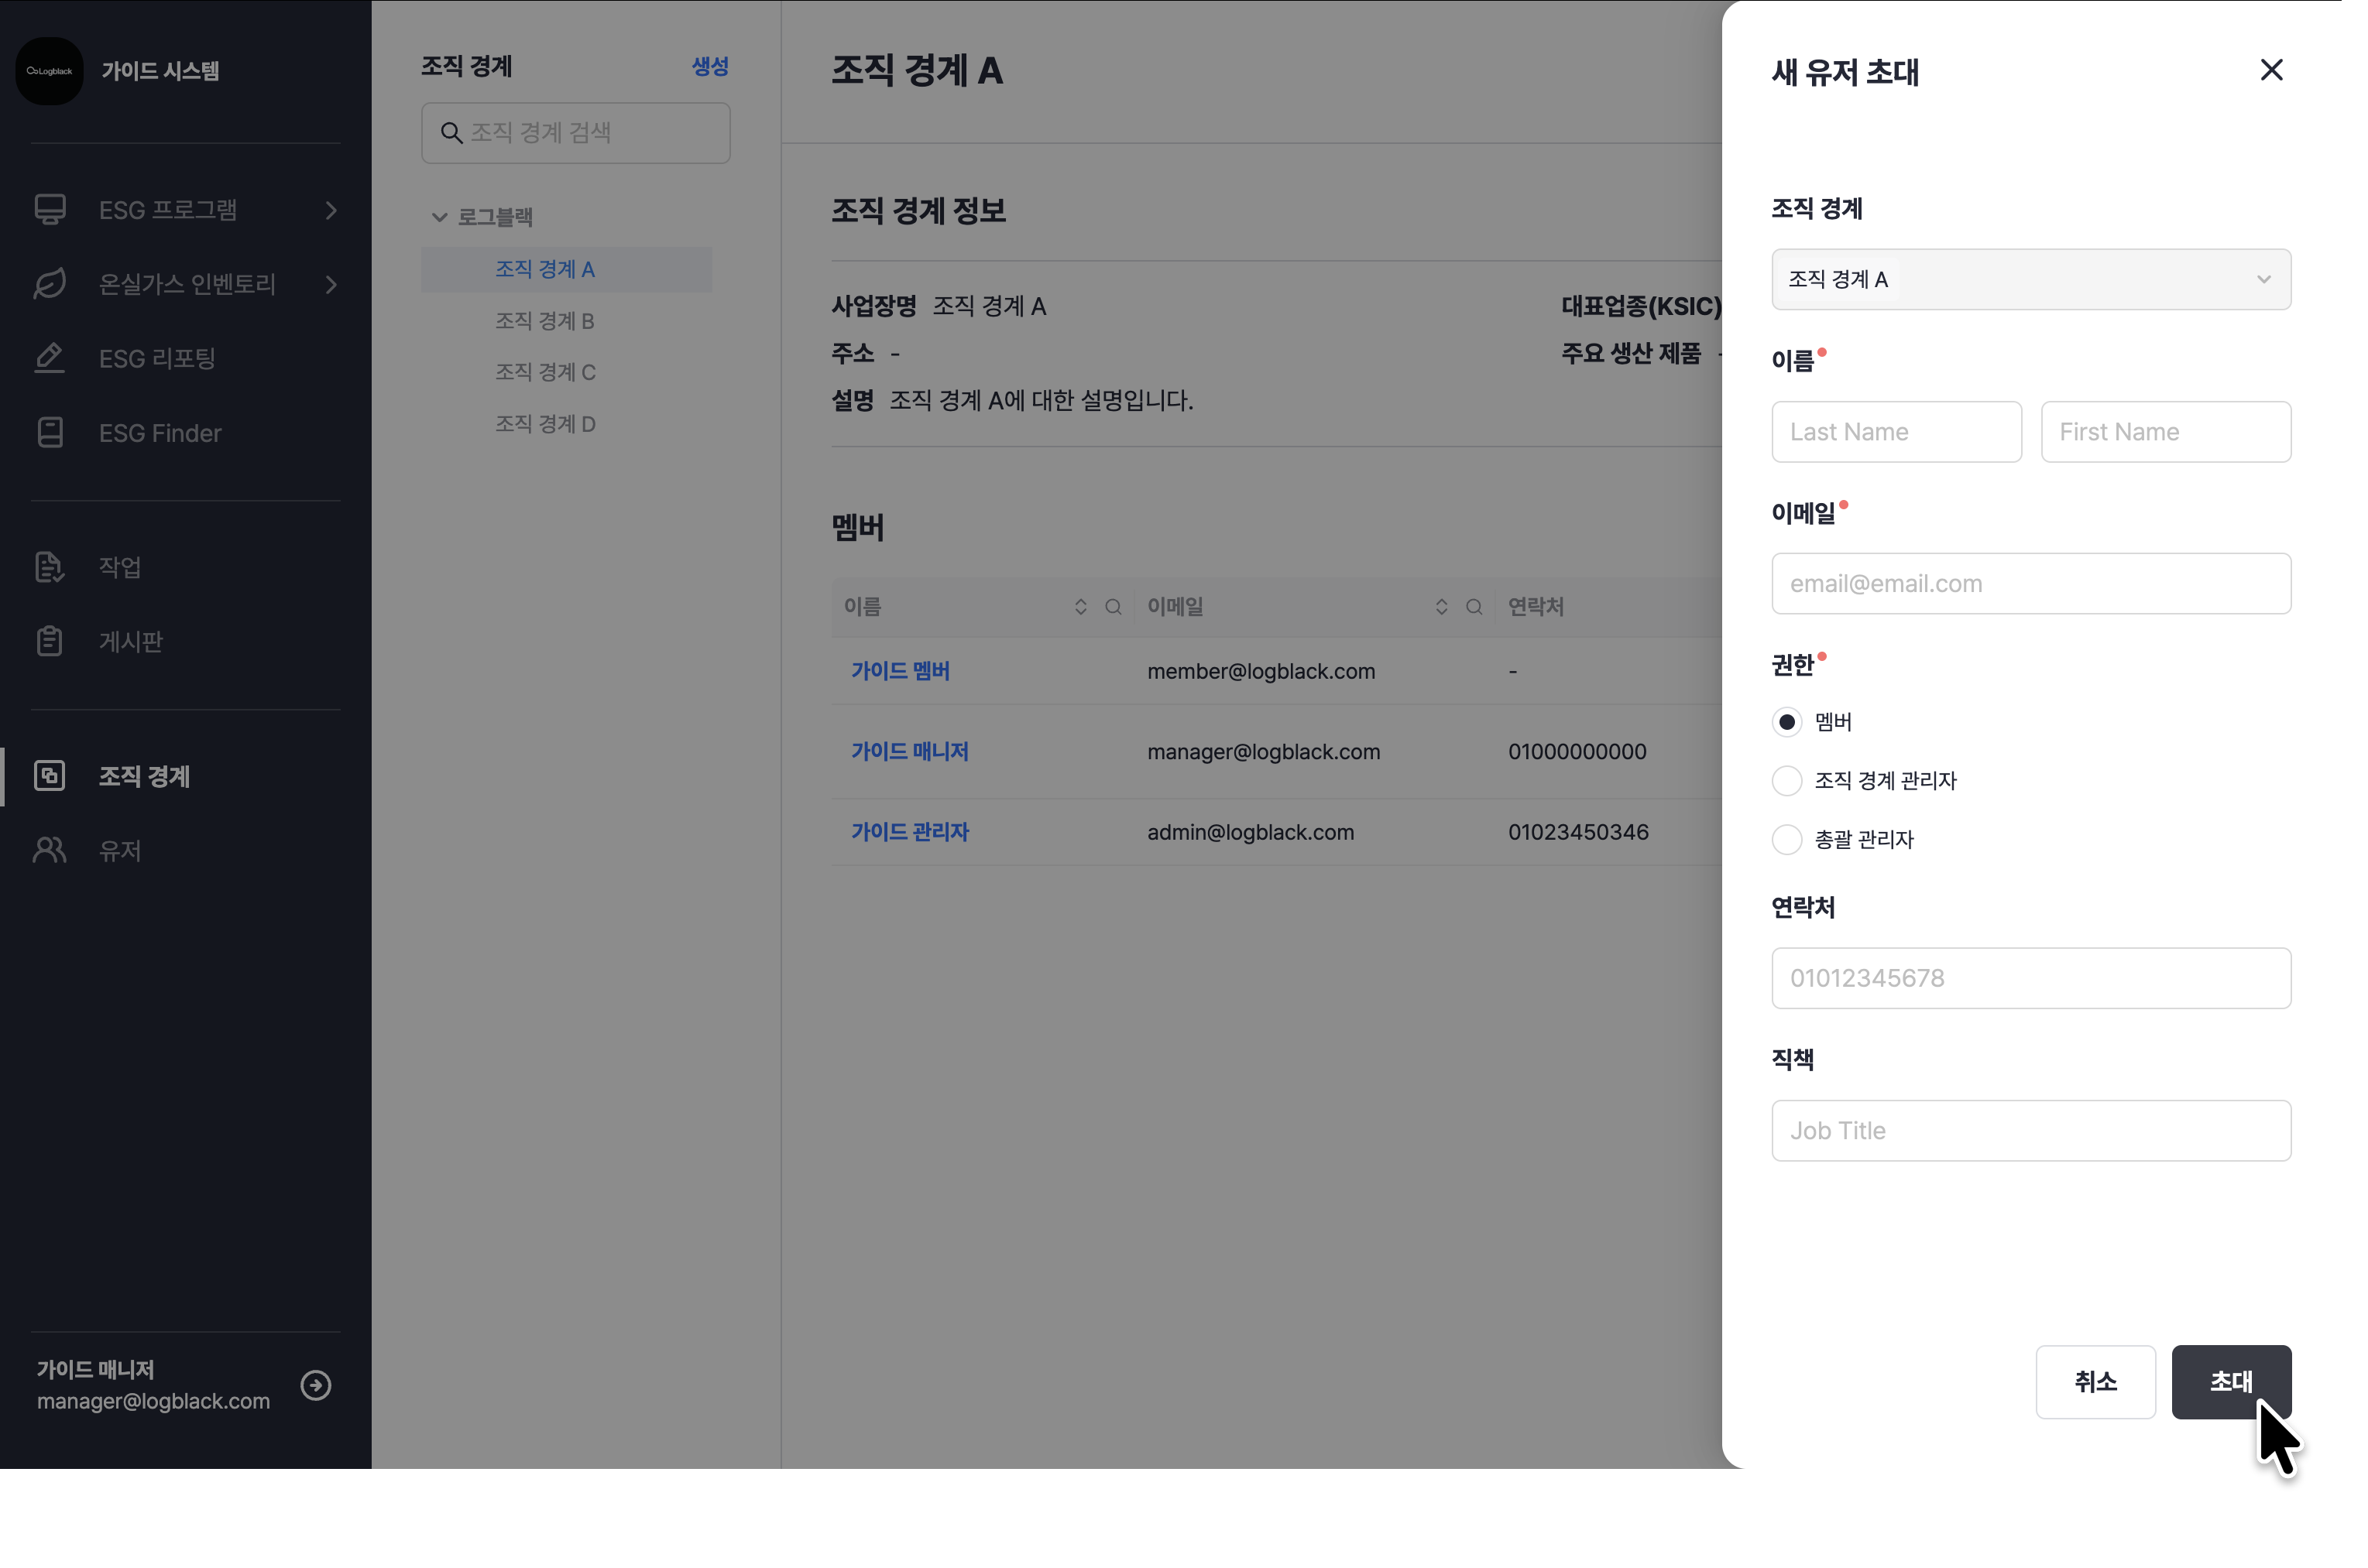Screen dimensions: 2368x1568
Task: Click the 취소 cancel button
Action: point(2095,1382)
